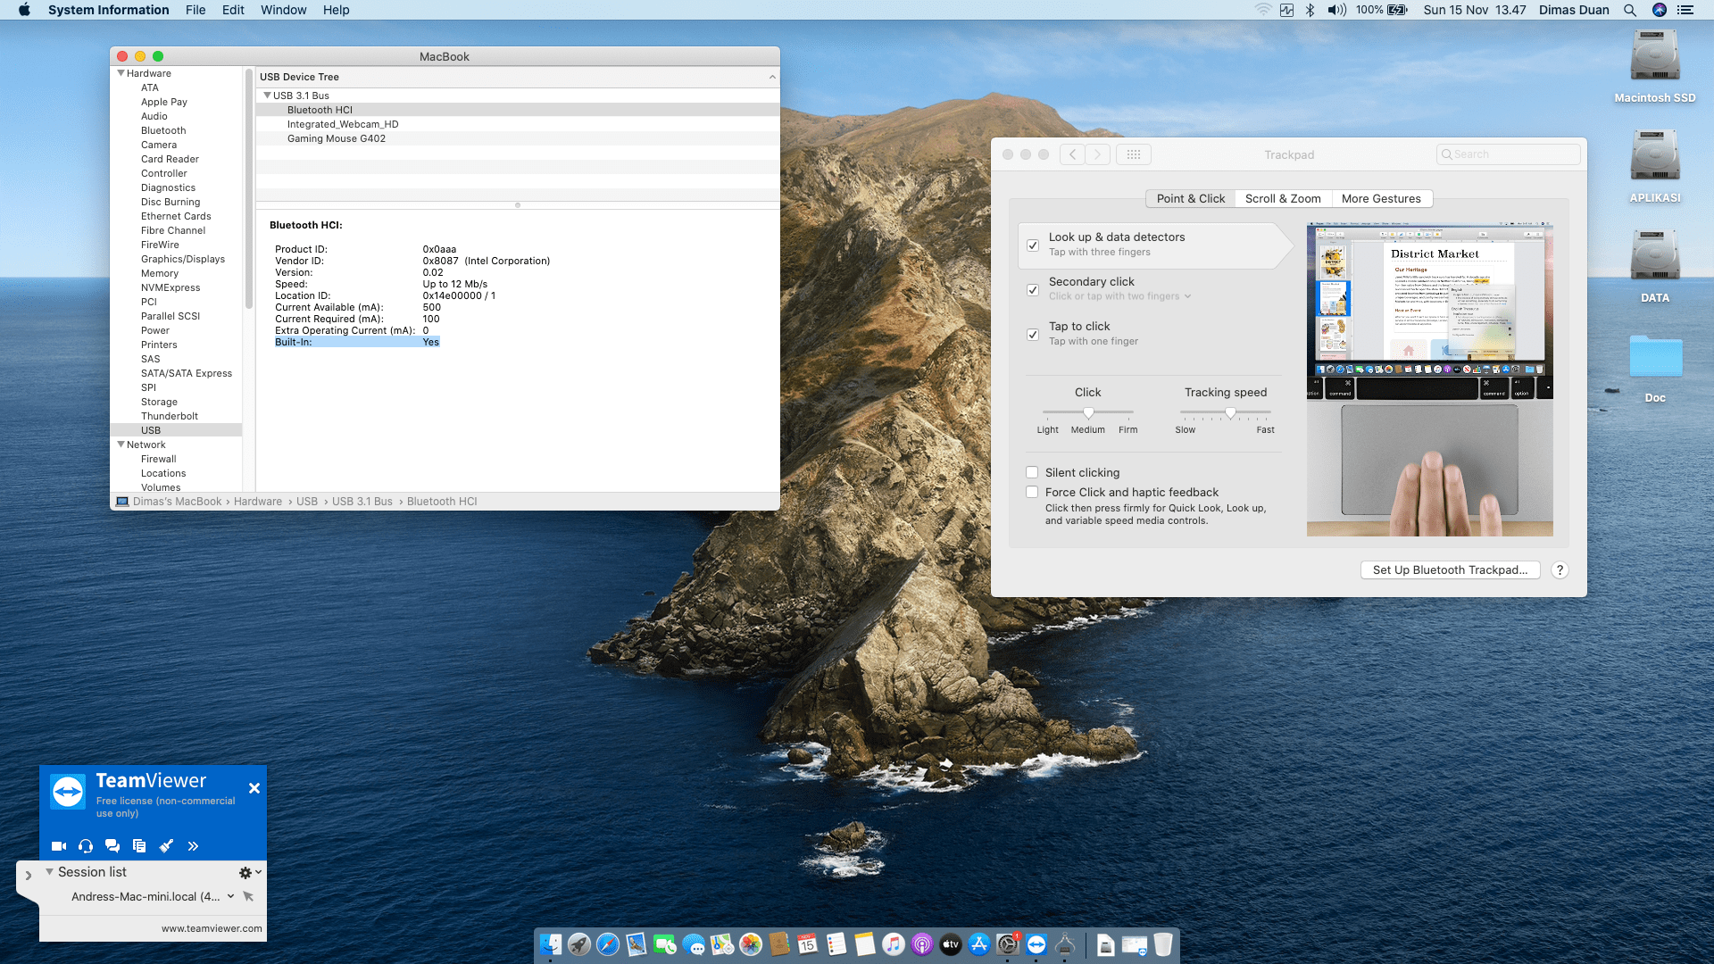The height and width of the screenshot is (964, 1714).
Task: Select Point & Click tab
Action: tap(1191, 199)
